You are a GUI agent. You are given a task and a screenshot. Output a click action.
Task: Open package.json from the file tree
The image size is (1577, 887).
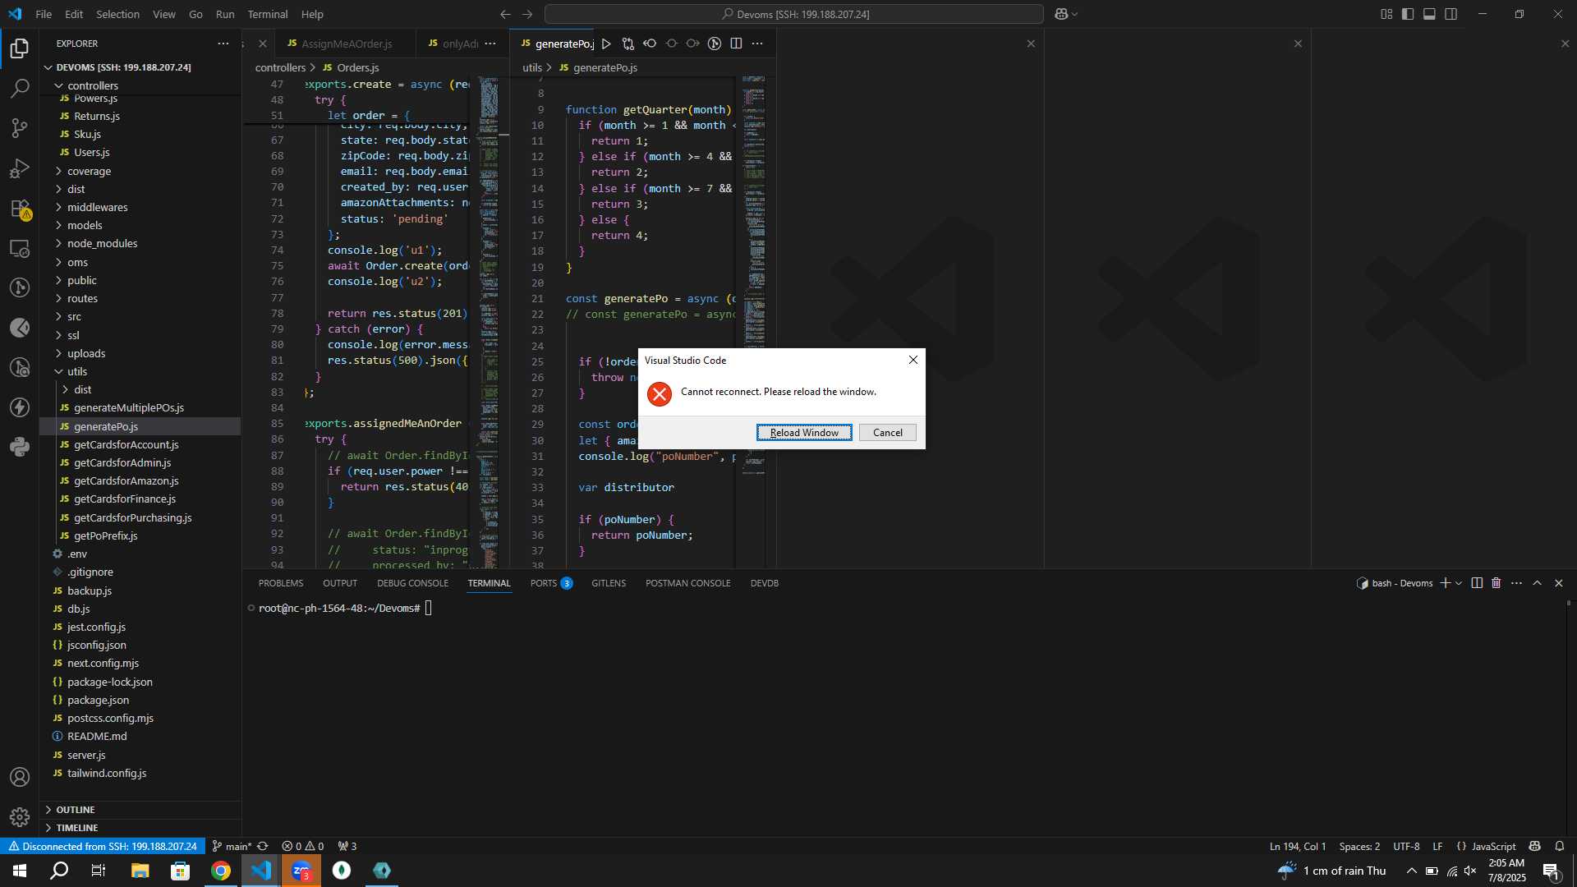click(x=140, y=700)
